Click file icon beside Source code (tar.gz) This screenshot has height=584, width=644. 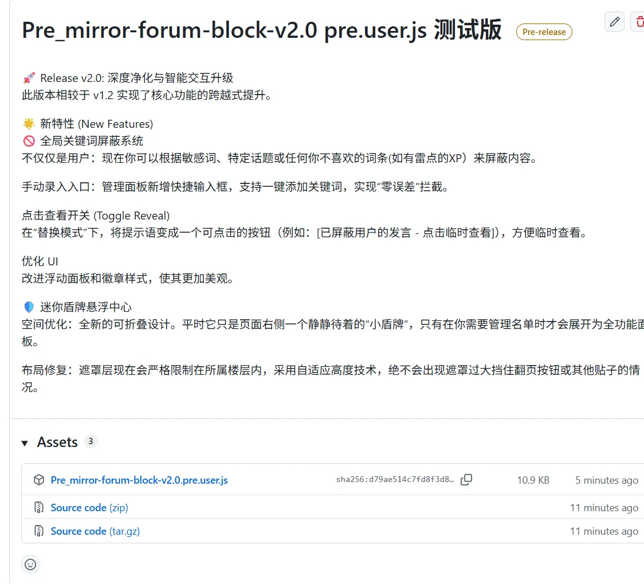click(x=38, y=531)
